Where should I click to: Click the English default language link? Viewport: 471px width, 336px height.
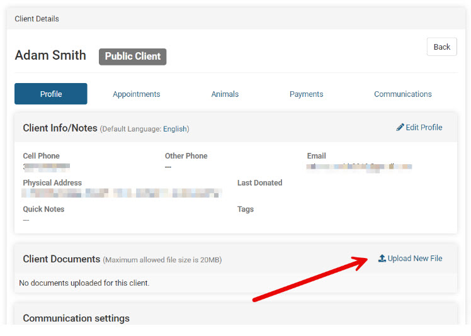click(x=174, y=129)
